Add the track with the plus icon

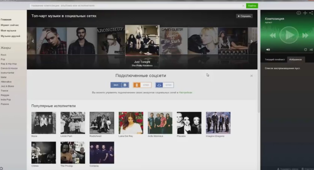coord(305,13)
